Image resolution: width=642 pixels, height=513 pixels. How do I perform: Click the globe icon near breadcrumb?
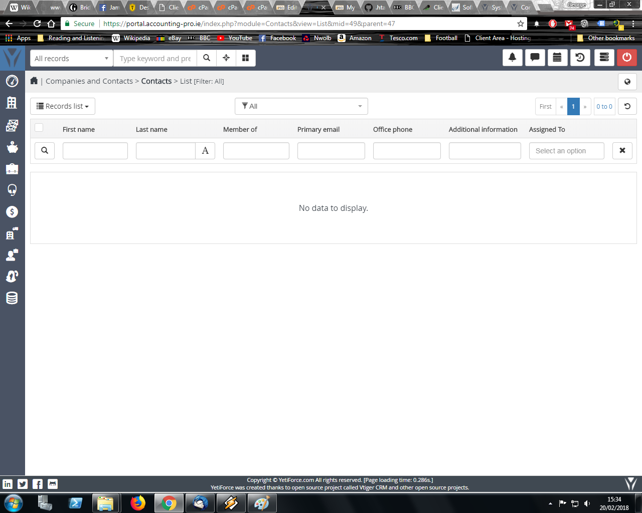tap(627, 82)
